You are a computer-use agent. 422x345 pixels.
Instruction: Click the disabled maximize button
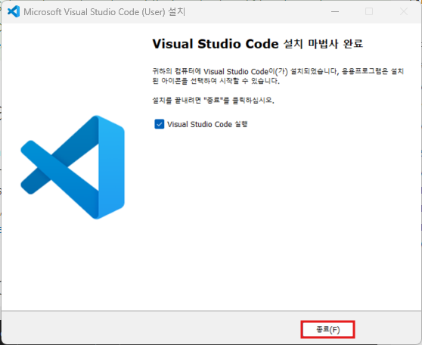369,11
